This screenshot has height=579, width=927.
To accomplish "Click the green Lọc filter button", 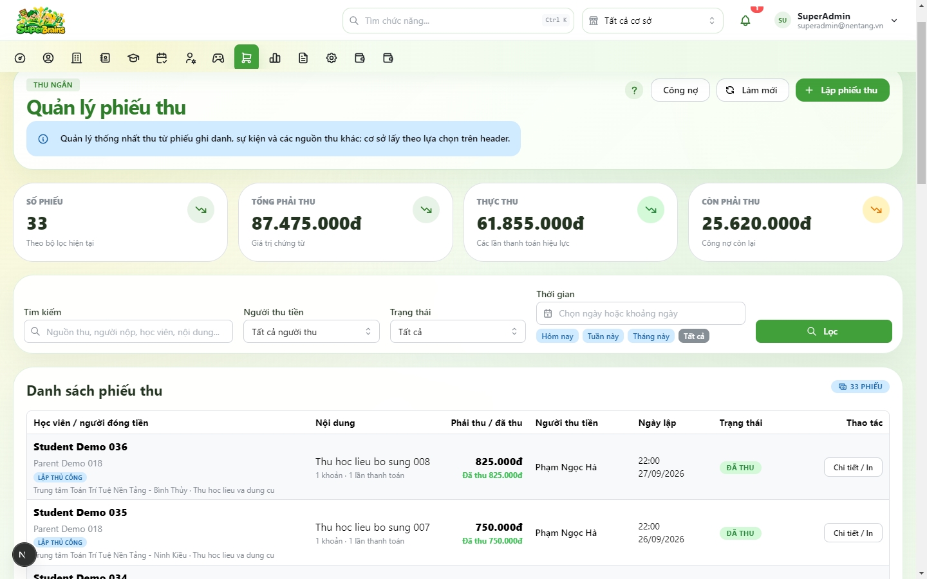I will [x=824, y=331].
